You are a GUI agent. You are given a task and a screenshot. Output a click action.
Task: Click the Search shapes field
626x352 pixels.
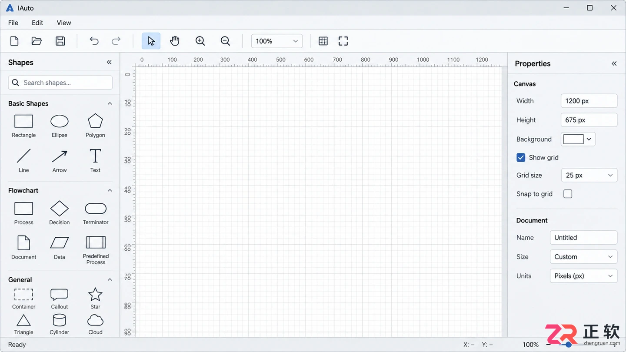coord(60,83)
